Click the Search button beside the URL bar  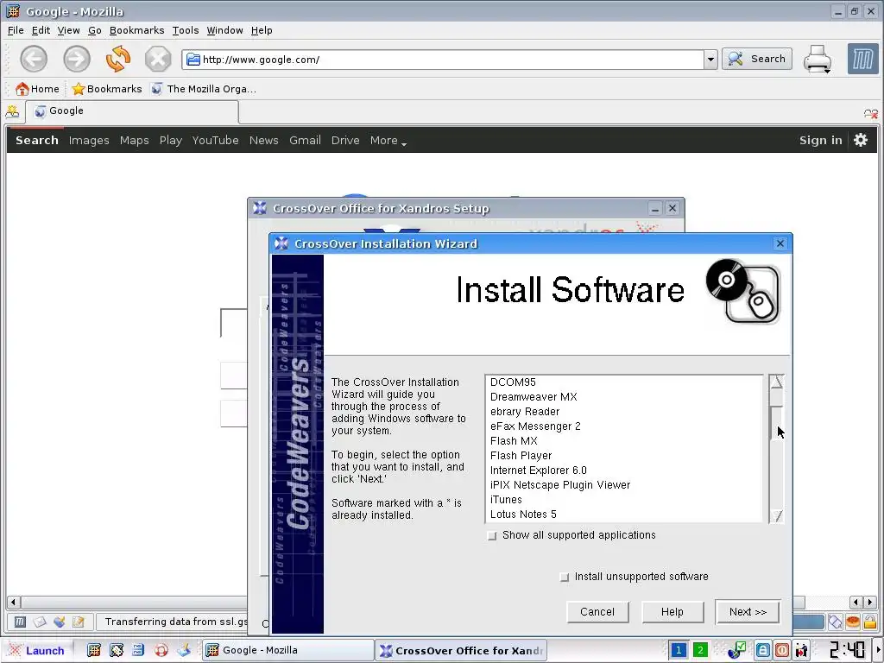(x=757, y=59)
